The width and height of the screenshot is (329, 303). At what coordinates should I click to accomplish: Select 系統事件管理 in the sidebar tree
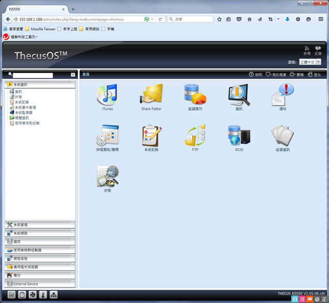tap(23, 107)
